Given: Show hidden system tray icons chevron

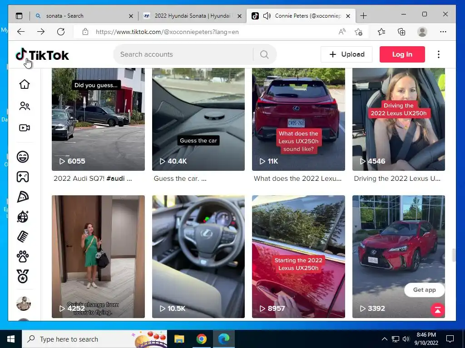Looking at the screenshot, I should tap(384, 339).
